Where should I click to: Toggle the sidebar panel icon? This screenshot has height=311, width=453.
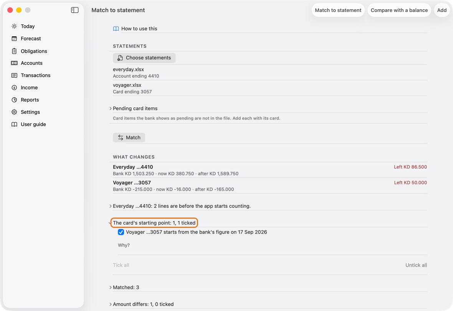[x=74, y=10]
